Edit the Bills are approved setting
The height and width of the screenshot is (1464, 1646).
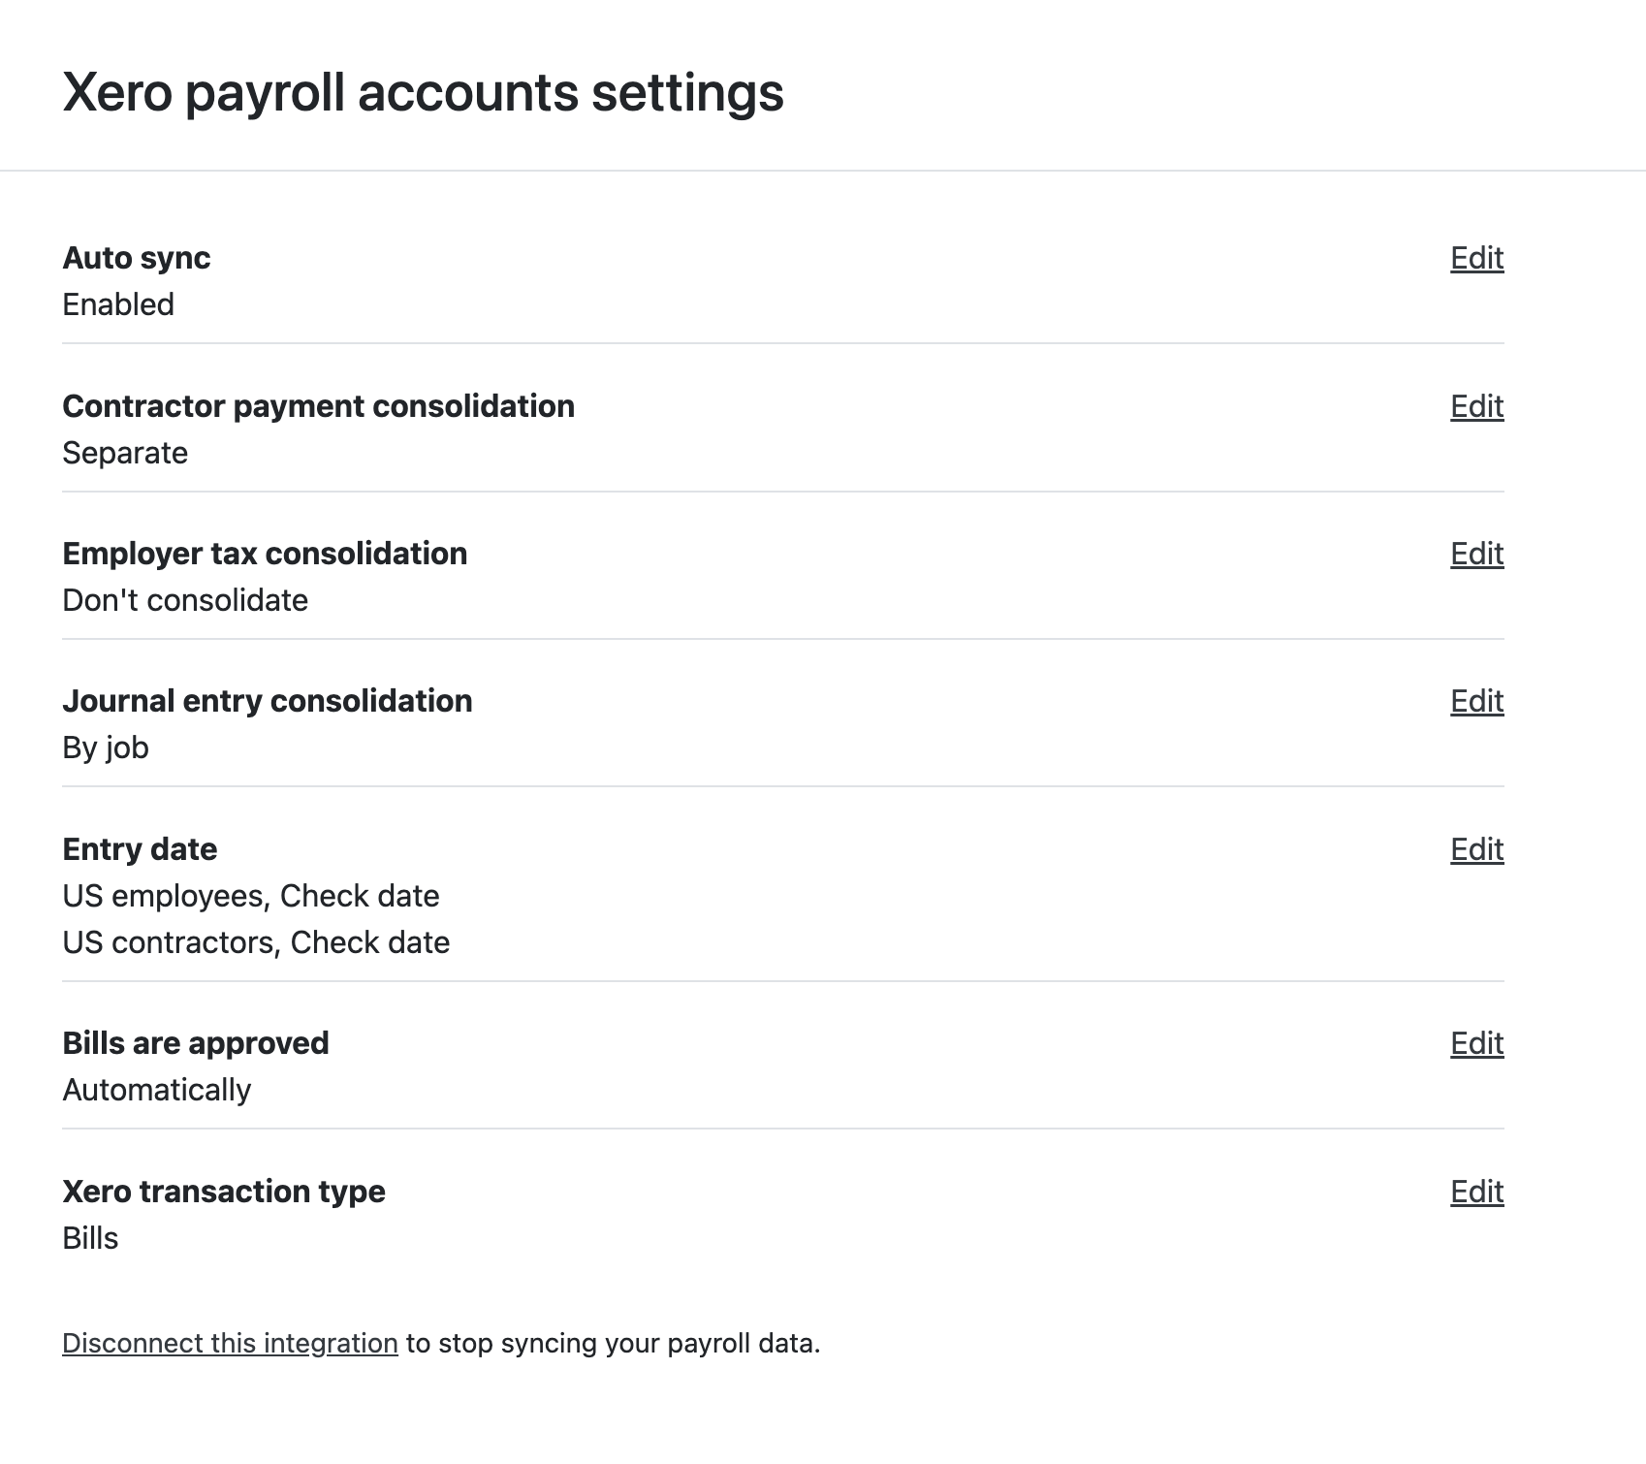click(x=1476, y=1043)
